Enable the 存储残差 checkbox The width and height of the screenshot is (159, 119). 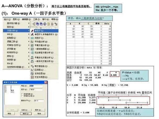pyautogui.click(x=22, y=94)
